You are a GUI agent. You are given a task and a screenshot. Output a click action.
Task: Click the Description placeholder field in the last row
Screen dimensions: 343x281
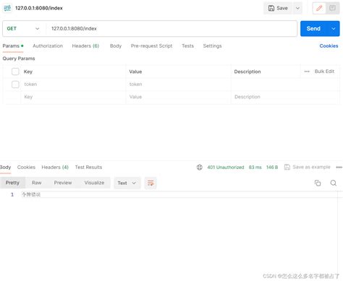click(284, 97)
